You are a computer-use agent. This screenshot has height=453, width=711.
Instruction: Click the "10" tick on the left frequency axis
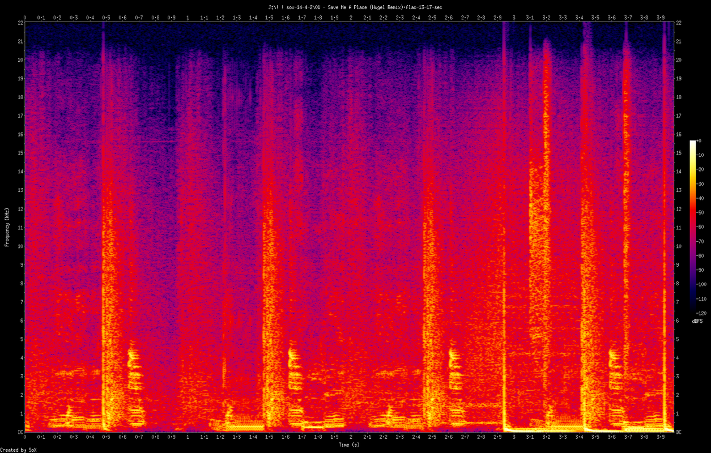coord(20,246)
